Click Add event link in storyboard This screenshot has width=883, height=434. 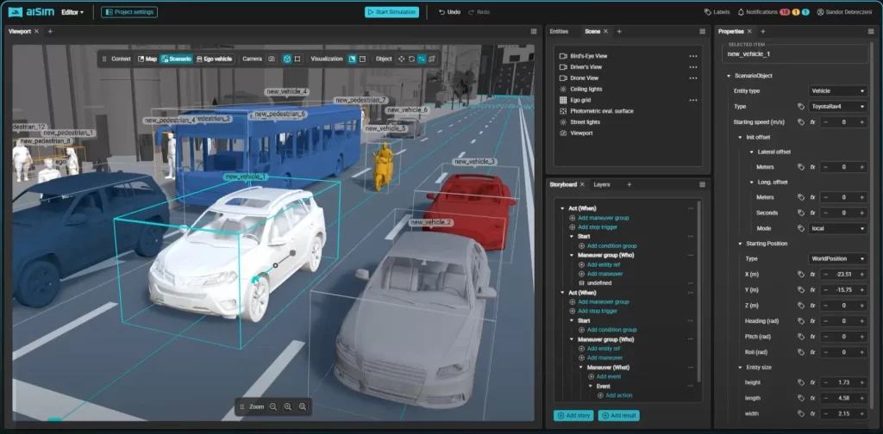coord(604,376)
